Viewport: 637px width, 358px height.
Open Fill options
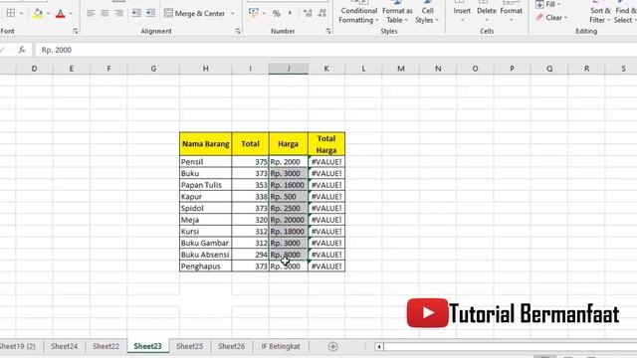coord(548,4)
